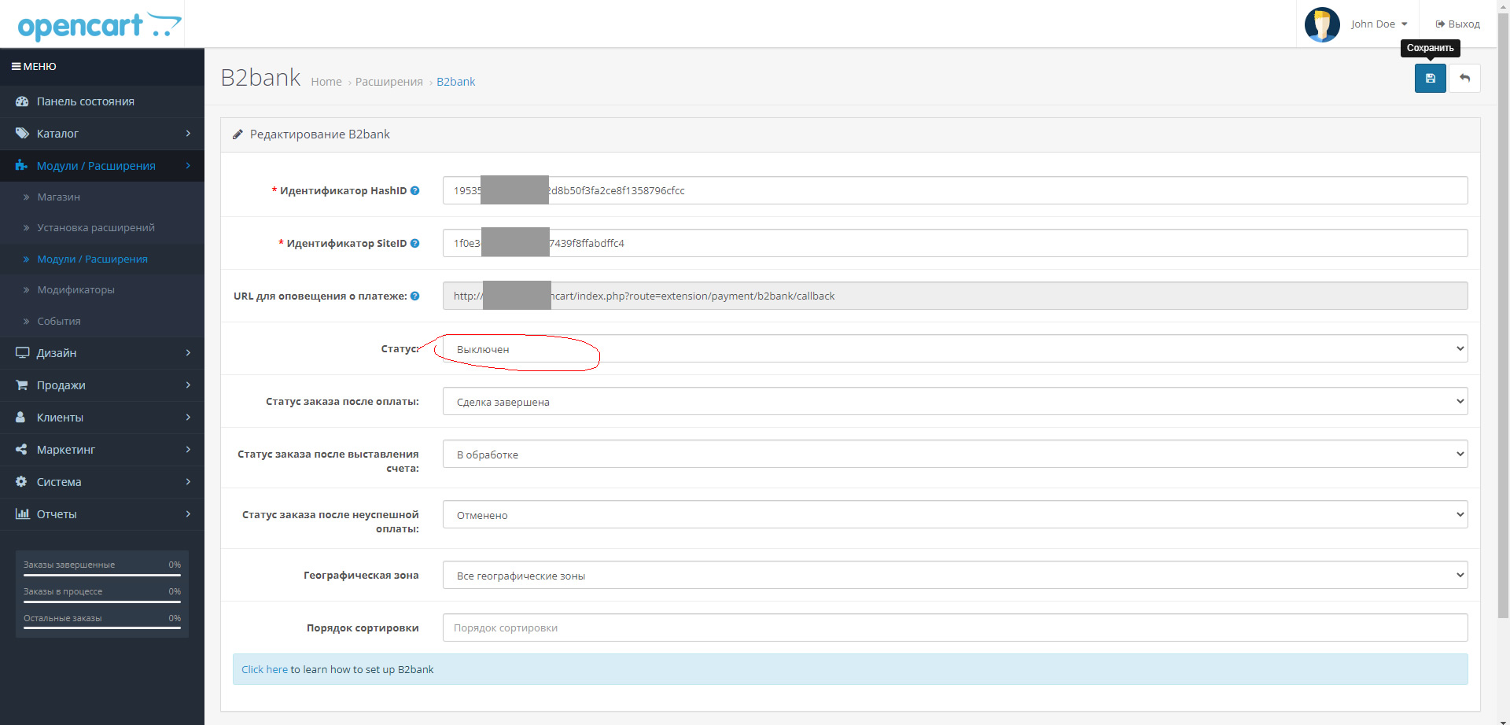Image resolution: width=1510 pixels, height=725 pixels.
Task: Click the Выход logout link
Action: (x=1457, y=24)
